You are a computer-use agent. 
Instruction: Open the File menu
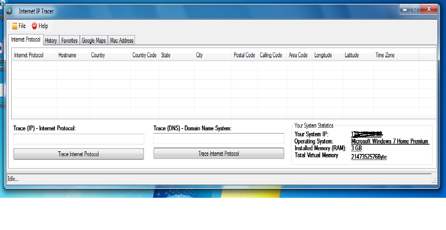coord(21,26)
